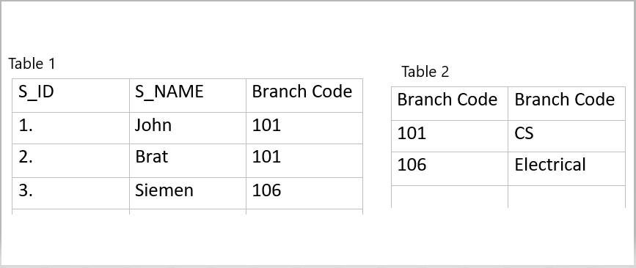The image size is (636, 268).
Task: Click the cell containing Siemen
Action: (x=187, y=193)
